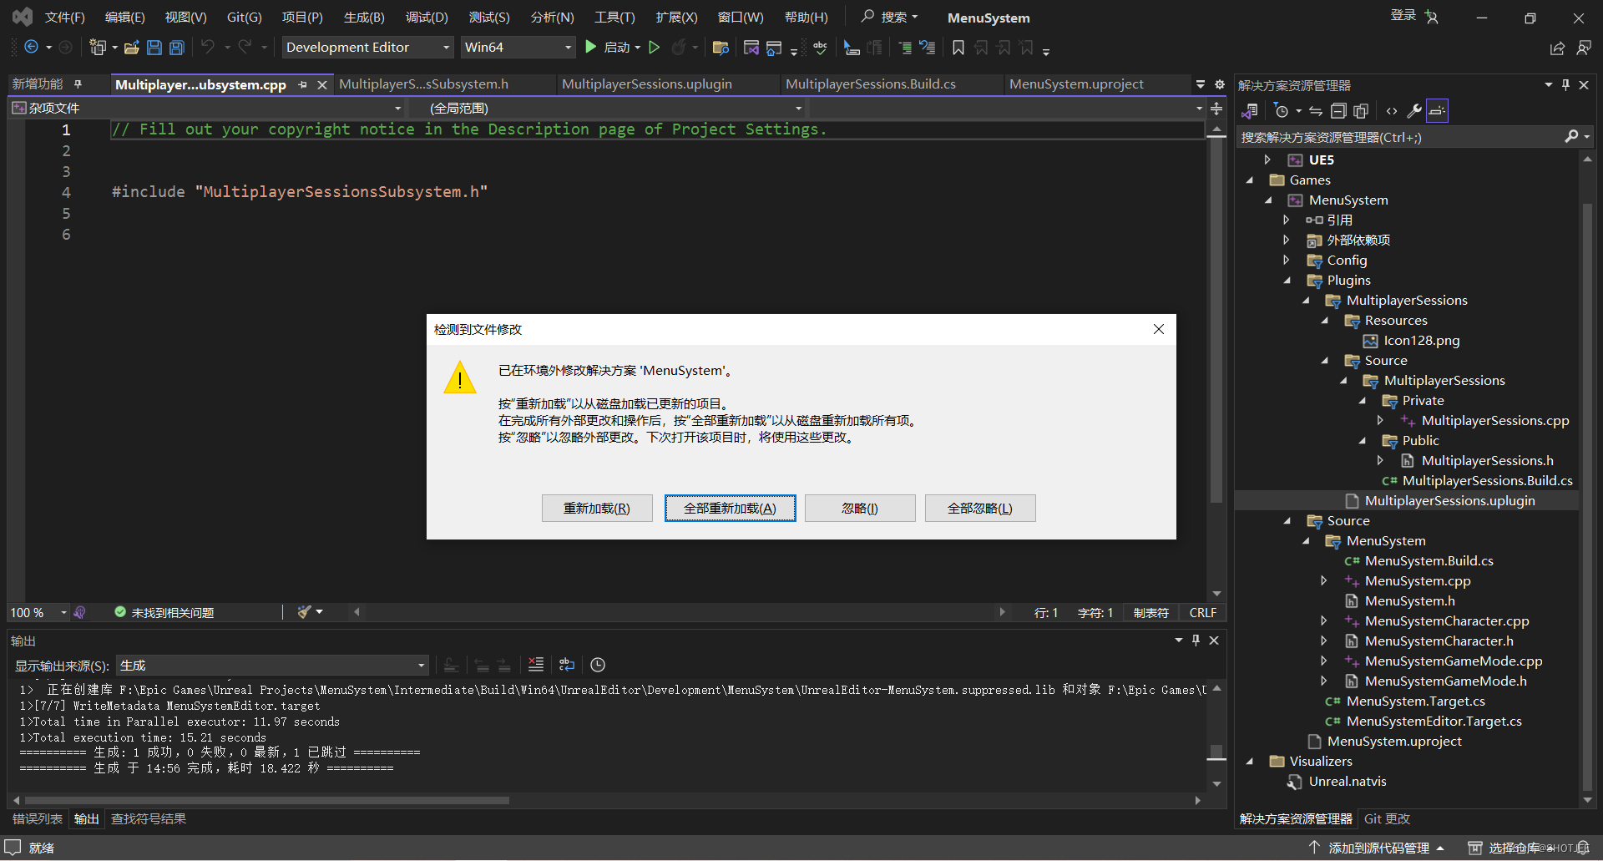Pin the Output panel
This screenshot has height=861, width=1603.
(1196, 641)
